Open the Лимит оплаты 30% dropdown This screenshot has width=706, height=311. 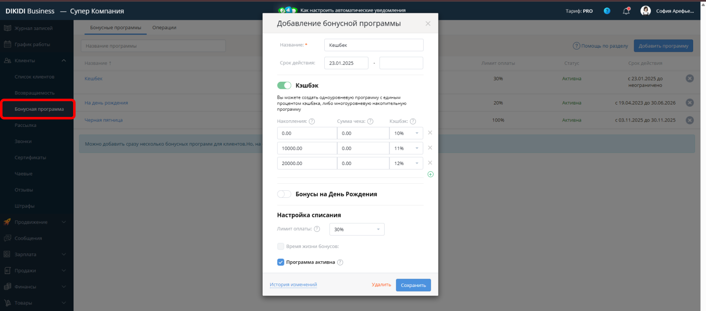pos(357,229)
